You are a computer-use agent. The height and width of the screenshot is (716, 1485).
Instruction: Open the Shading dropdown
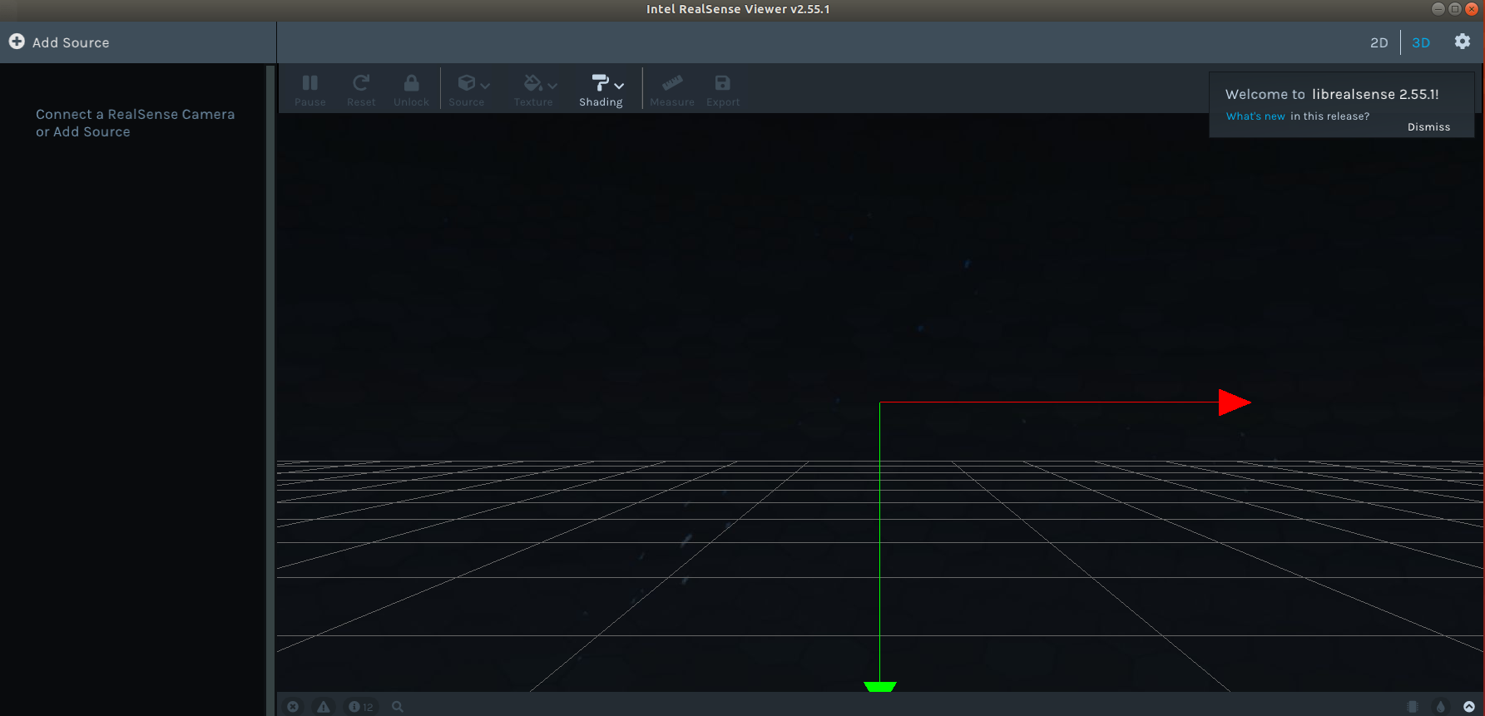pyautogui.click(x=603, y=90)
